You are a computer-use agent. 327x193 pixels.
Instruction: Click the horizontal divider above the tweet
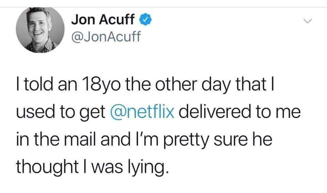click(x=163, y=7)
